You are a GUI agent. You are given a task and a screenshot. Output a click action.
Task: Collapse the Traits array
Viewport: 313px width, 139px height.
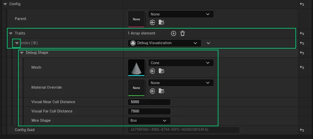pyautogui.click(x=11, y=33)
